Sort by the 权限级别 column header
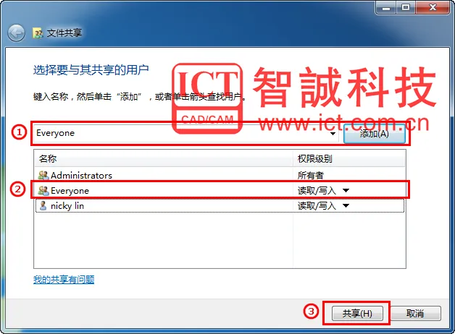Screen dimensions: 455x334 (349, 158)
